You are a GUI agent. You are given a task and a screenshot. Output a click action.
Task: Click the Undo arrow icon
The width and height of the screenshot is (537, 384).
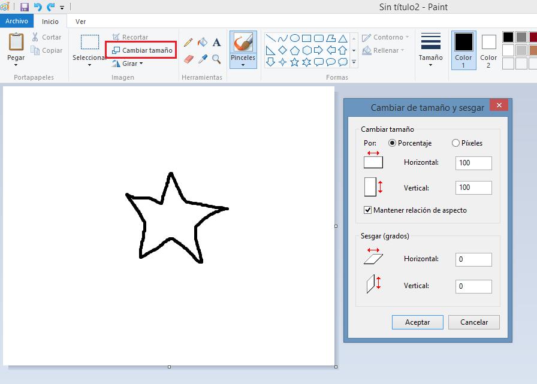pyautogui.click(x=38, y=7)
